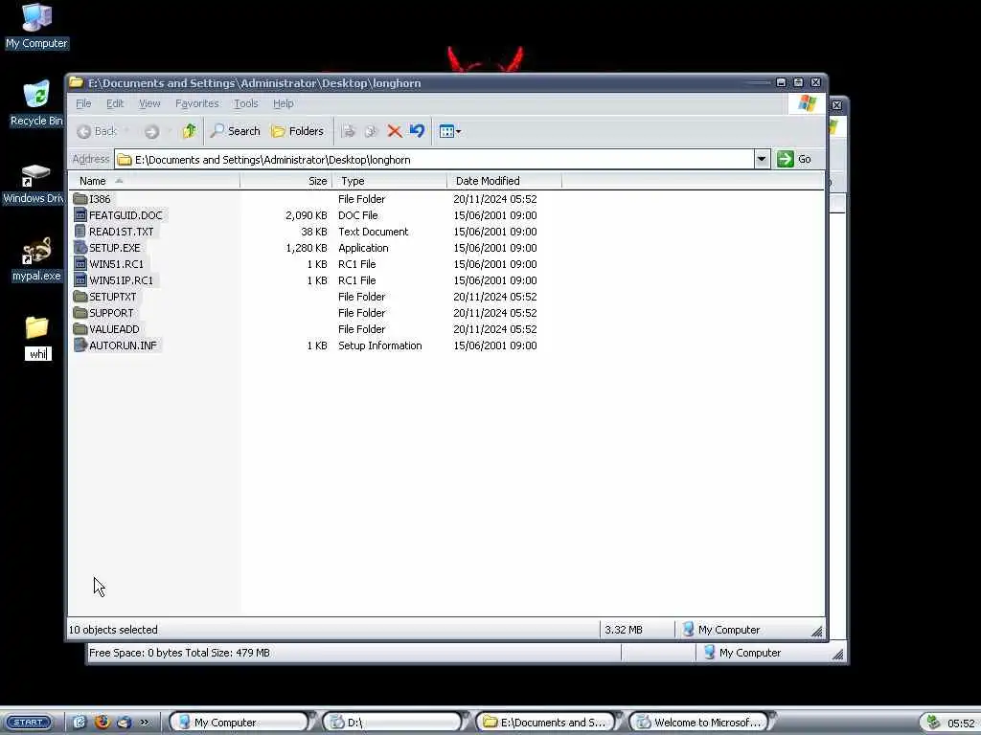The width and height of the screenshot is (981, 735).
Task: Launch the mail client quick launch icon
Action: (124, 722)
